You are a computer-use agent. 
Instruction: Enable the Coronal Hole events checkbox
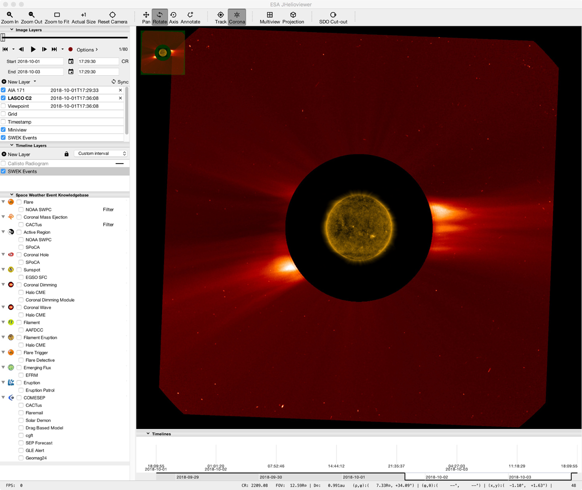(x=19, y=255)
